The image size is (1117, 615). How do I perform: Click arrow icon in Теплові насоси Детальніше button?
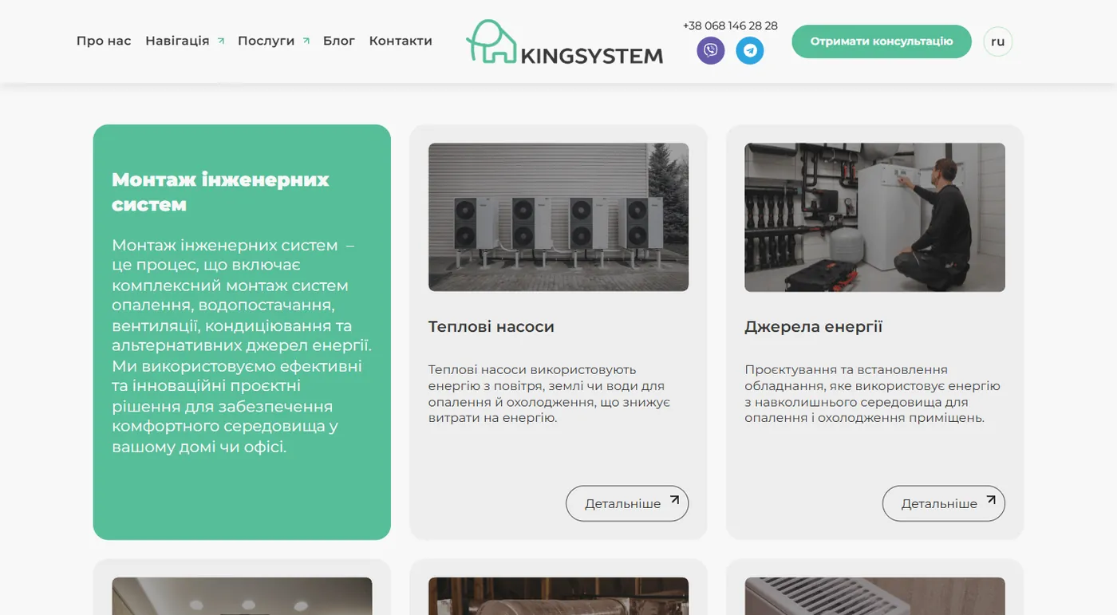pos(674,500)
